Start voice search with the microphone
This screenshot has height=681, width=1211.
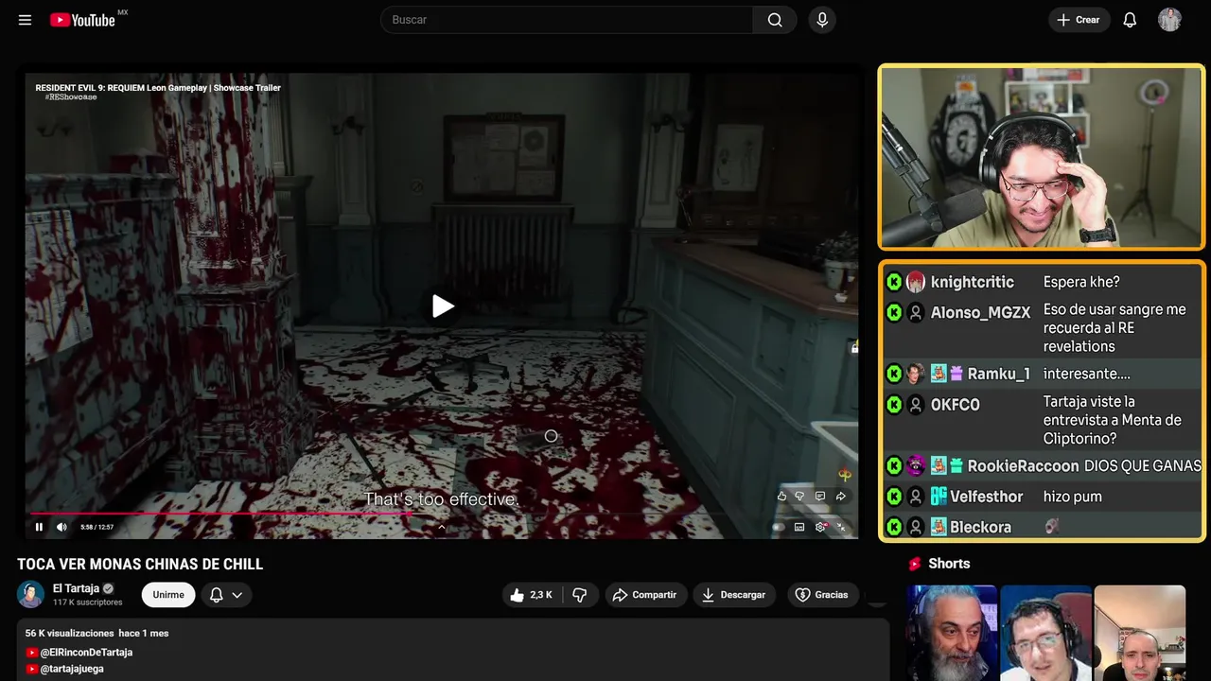point(822,20)
